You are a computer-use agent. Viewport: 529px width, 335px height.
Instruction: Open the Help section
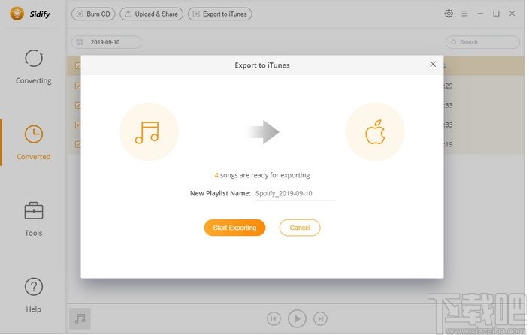[x=33, y=295]
